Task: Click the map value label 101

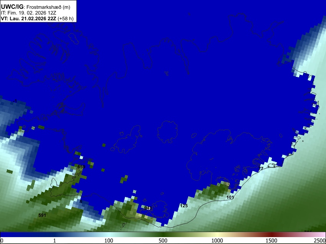Action: click(x=230, y=197)
